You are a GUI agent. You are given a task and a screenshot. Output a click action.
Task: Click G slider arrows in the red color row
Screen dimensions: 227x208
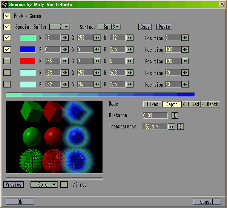click(97, 61)
